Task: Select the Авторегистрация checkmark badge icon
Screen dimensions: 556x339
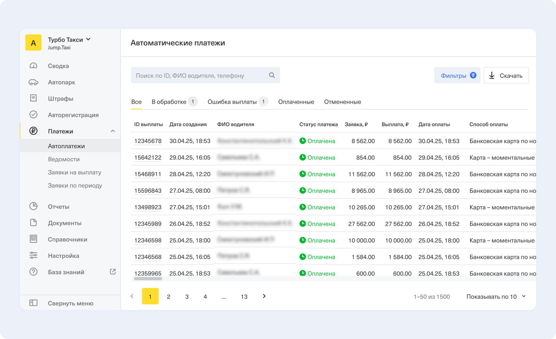Action: click(x=33, y=115)
